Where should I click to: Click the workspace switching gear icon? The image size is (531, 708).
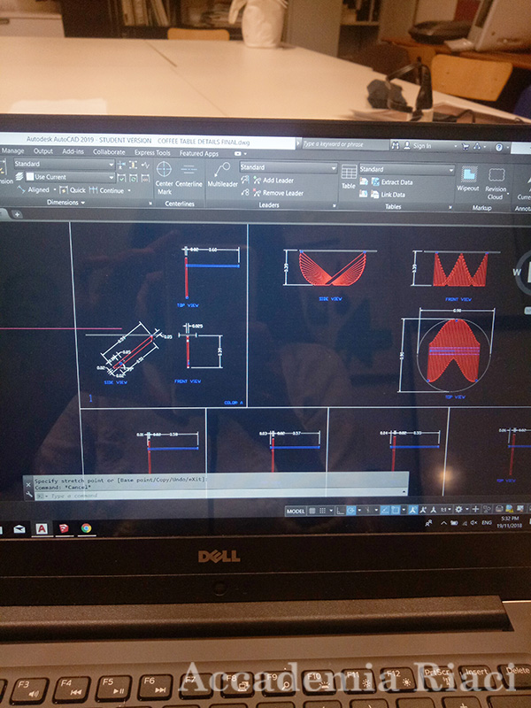(x=458, y=510)
